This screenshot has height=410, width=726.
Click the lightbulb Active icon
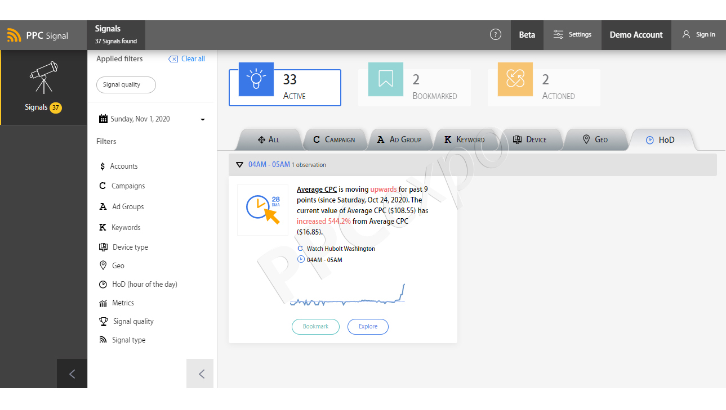[x=256, y=79]
